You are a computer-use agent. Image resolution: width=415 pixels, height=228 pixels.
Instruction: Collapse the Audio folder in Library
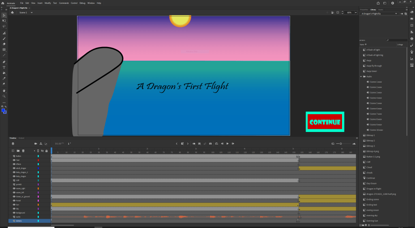click(361, 77)
